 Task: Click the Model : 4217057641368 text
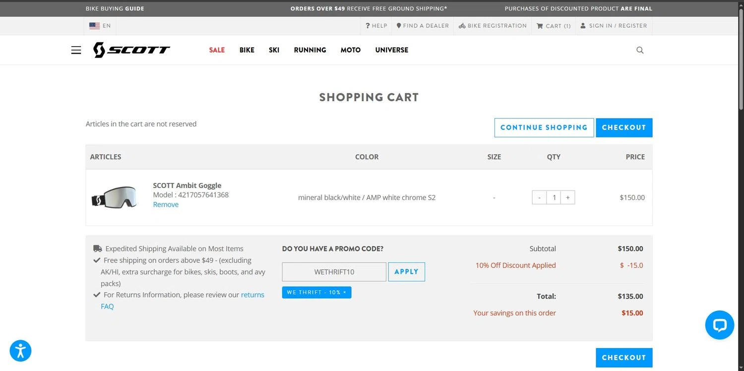click(x=191, y=195)
